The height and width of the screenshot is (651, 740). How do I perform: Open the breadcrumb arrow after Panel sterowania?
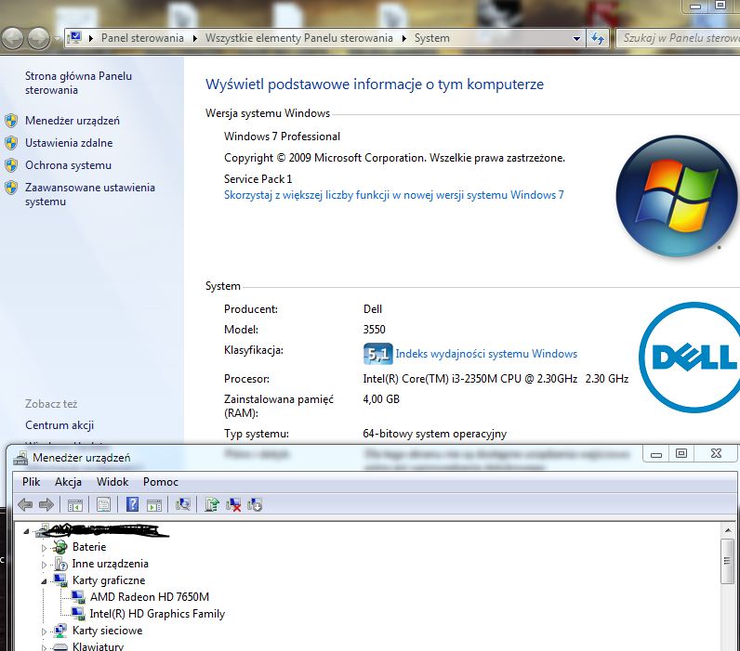[x=195, y=38]
